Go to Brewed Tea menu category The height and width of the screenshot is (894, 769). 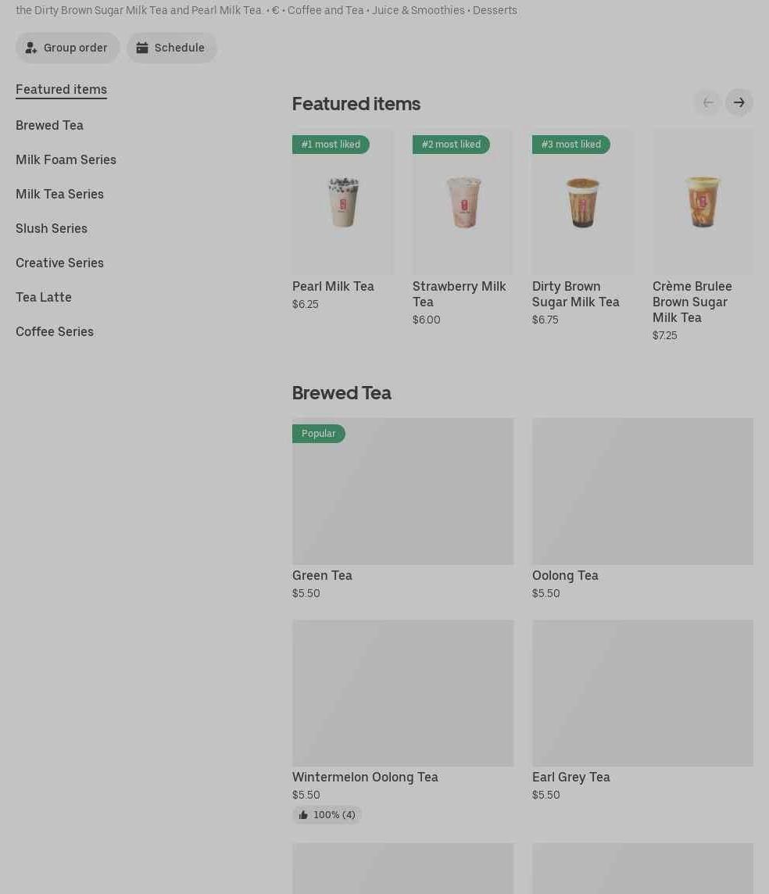(49, 125)
